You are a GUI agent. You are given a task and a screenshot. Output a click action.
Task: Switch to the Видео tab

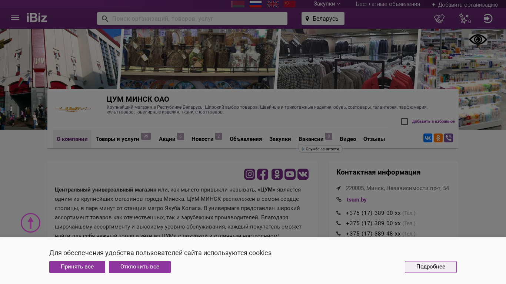(348, 139)
